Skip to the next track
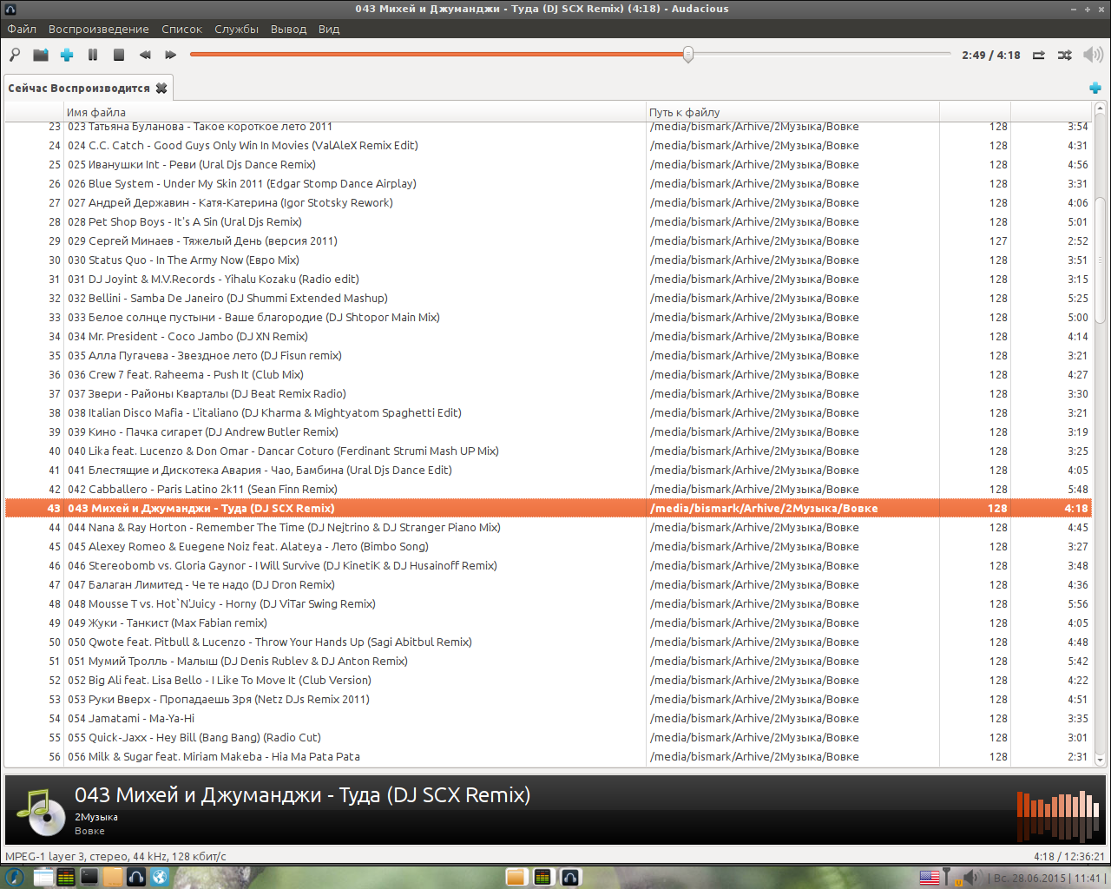1111x889 pixels. tap(171, 55)
